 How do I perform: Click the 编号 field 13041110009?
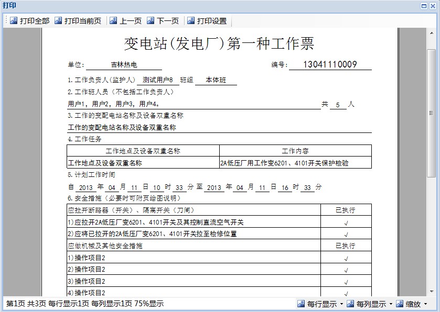330,65
